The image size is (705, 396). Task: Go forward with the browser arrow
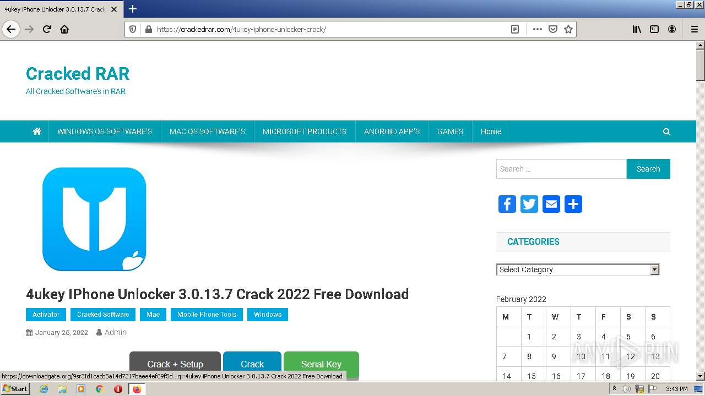29,29
